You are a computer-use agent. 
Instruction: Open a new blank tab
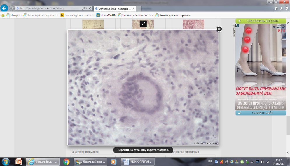[x=139, y=9]
